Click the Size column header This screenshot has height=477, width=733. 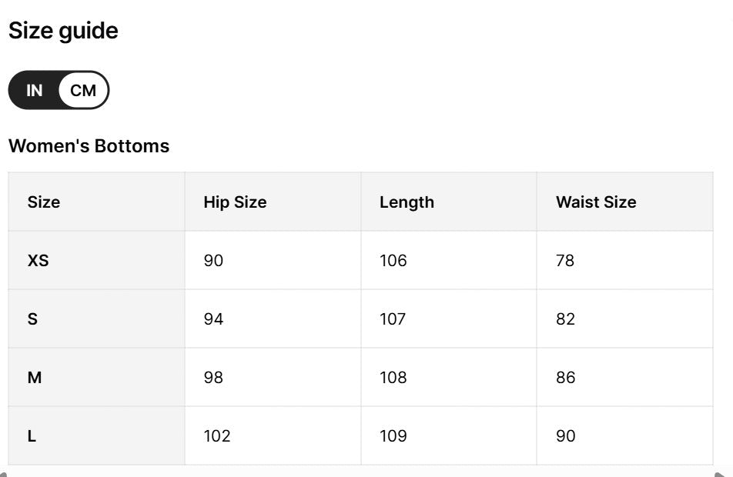coord(44,202)
